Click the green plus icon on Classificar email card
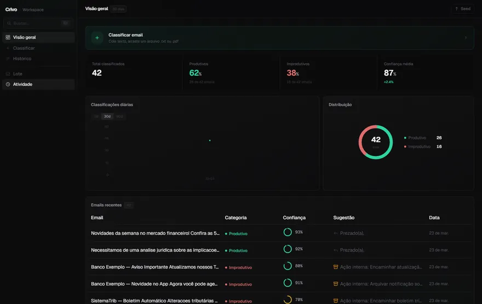482x304 pixels. point(97,38)
